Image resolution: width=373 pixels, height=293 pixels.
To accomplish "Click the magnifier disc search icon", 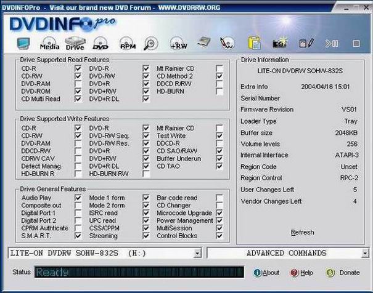I will (x=152, y=44).
